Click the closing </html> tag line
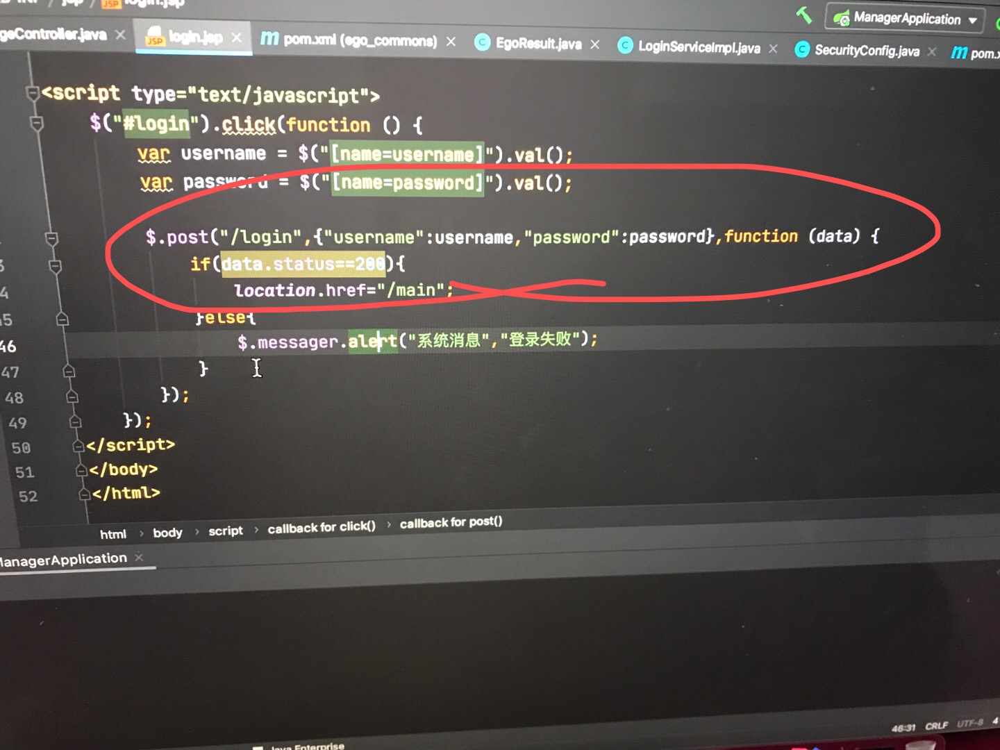The height and width of the screenshot is (750, 1000). 126,493
